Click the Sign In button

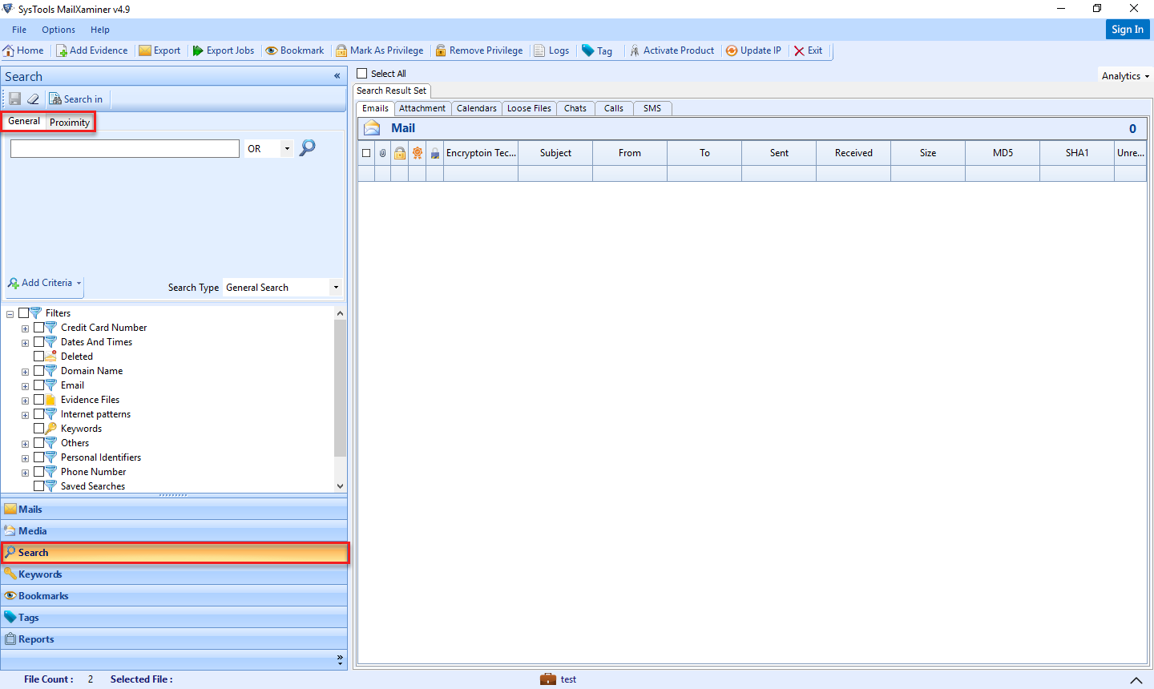click(x=1128, y=29)
